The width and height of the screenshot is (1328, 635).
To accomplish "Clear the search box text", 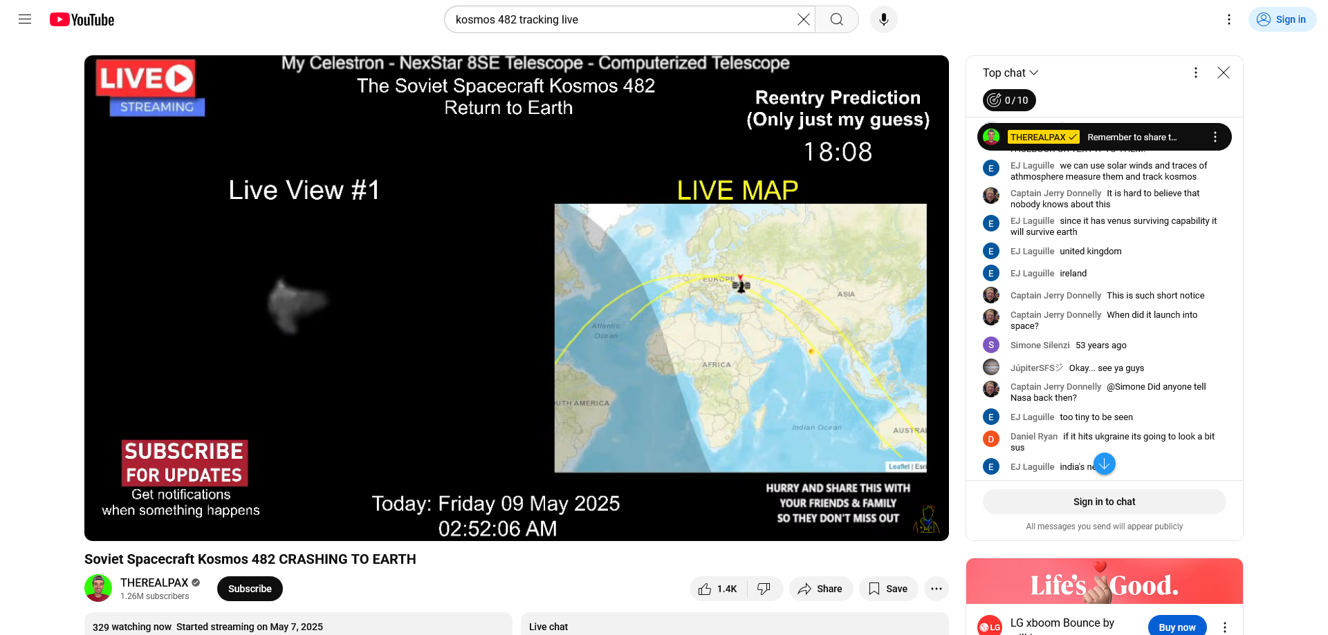I will [x=803, y=19].
